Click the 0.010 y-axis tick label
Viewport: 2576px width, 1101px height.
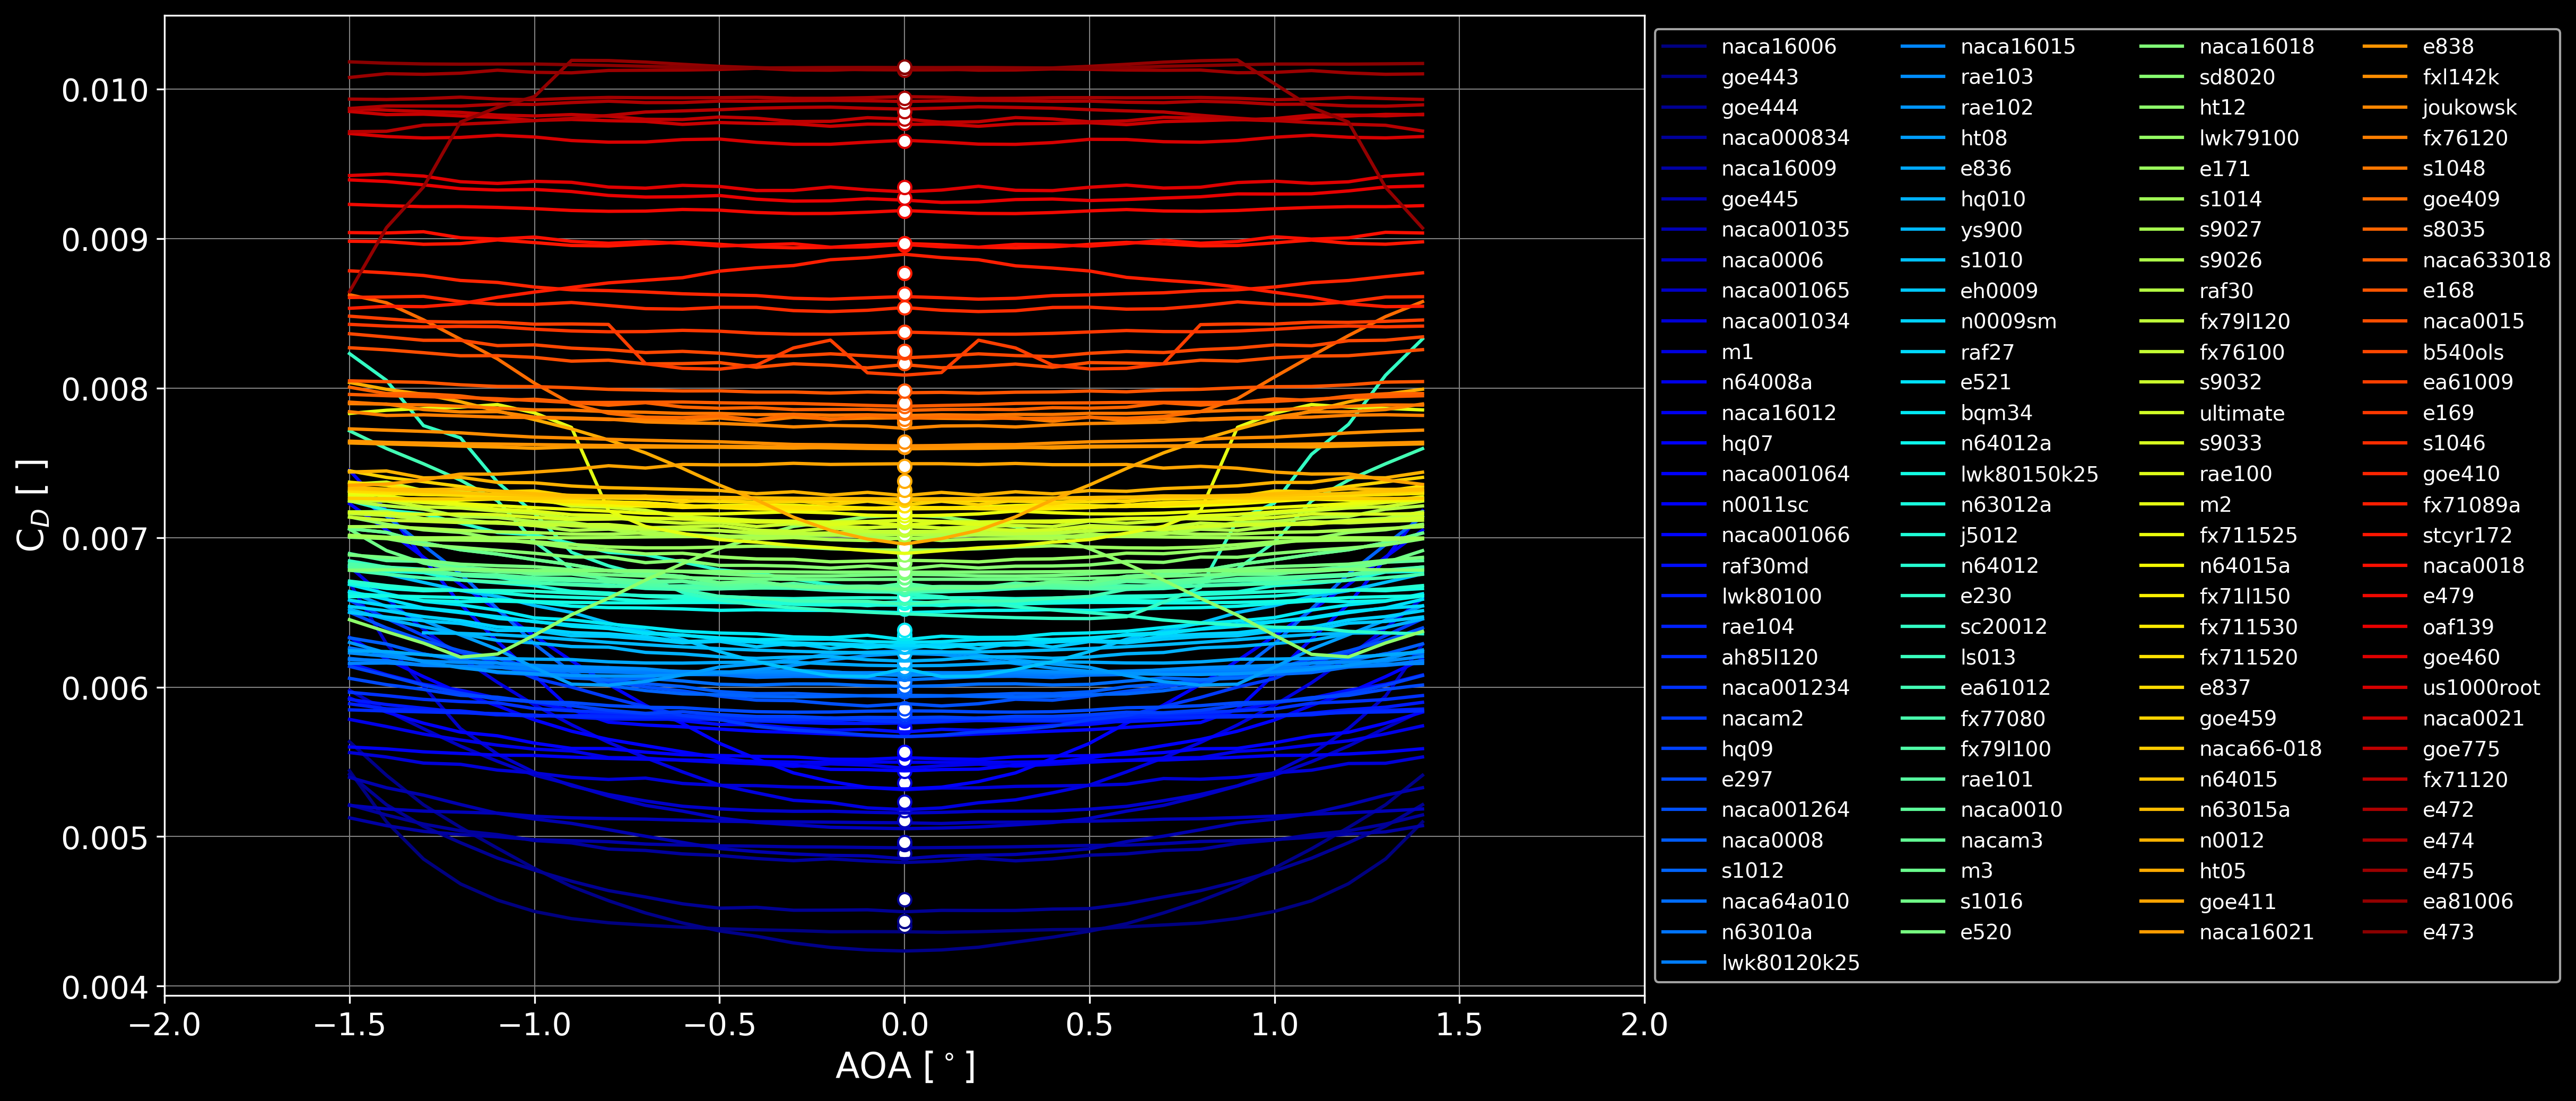tap(104, 90)
